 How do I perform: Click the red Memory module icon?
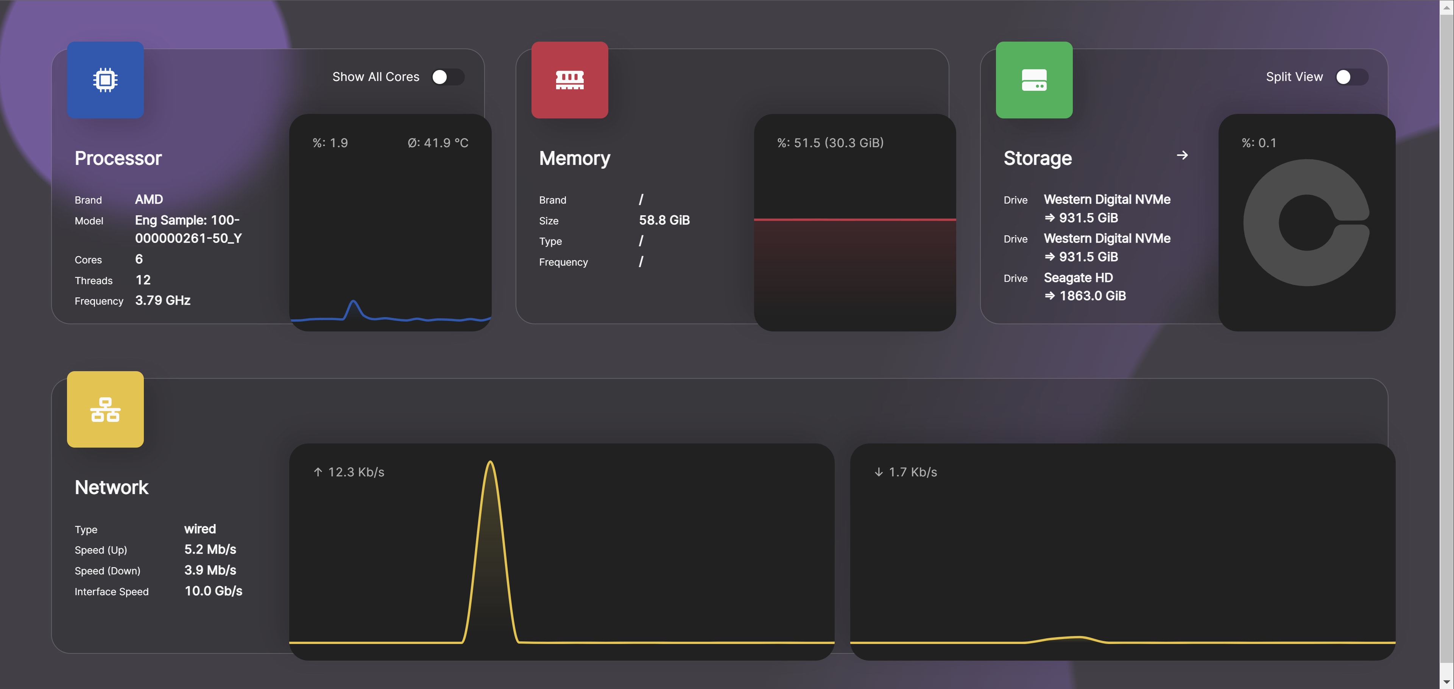point(569,79)
